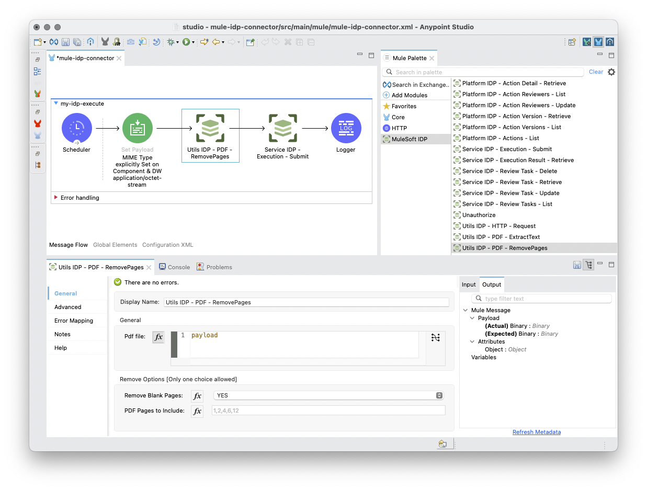Image resolution: width=647 pixels, height=490 pixels.
Task: Click Add Modules in the palette
Action: click(x=405, y=95)
